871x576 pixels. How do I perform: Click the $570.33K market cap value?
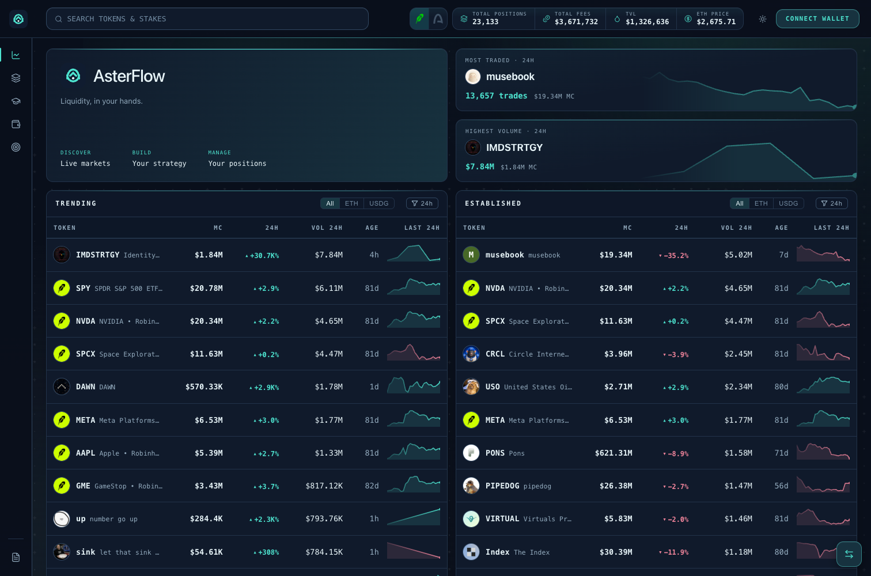pos(204,387)
